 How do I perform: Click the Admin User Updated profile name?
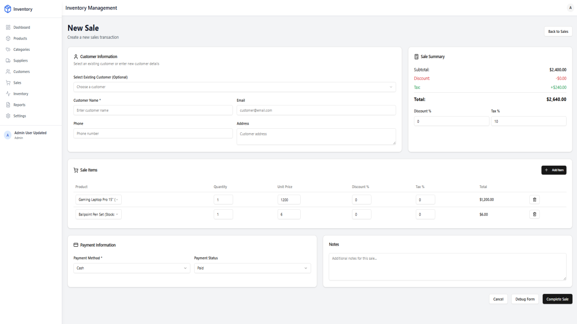pyautogui.click(x=30, y=133)
